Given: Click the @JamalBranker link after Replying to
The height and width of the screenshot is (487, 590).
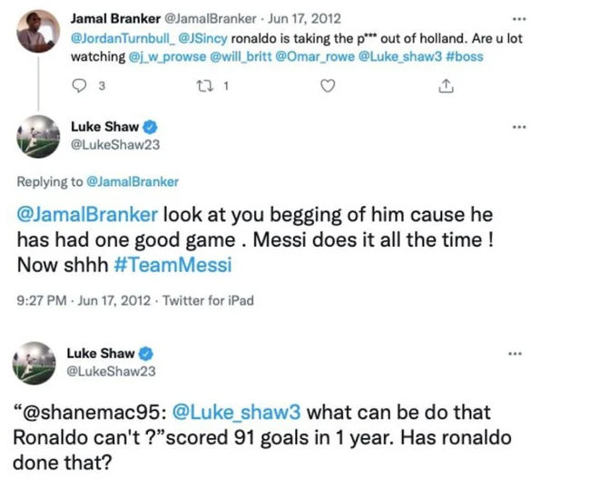Looking at the screenshot, I should click(134, 182).
